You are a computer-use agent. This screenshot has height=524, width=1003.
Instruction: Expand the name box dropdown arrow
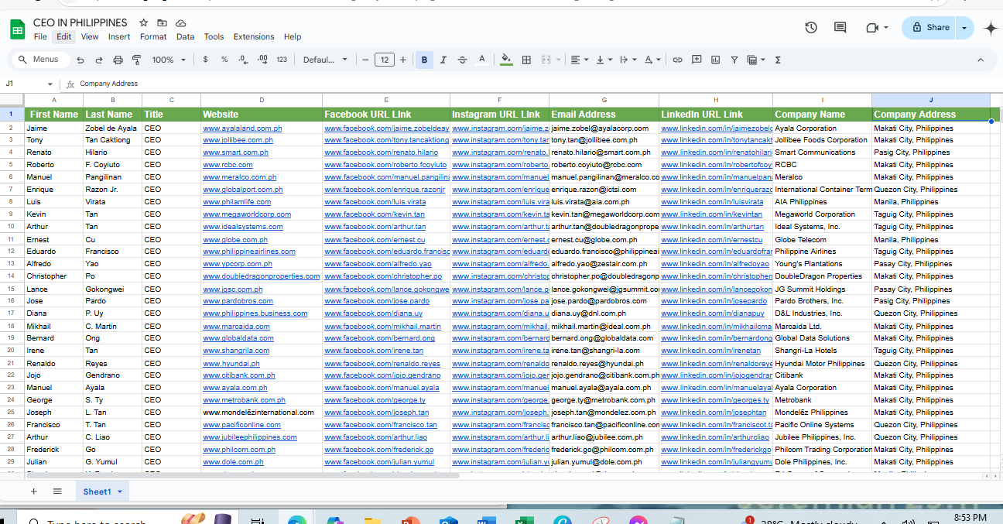click(x=50, y=84)
